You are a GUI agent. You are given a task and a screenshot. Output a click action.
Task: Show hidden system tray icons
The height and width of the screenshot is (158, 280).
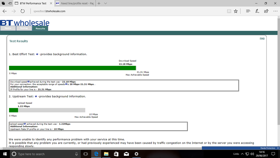pyautogui.click(x=242, y=154)
